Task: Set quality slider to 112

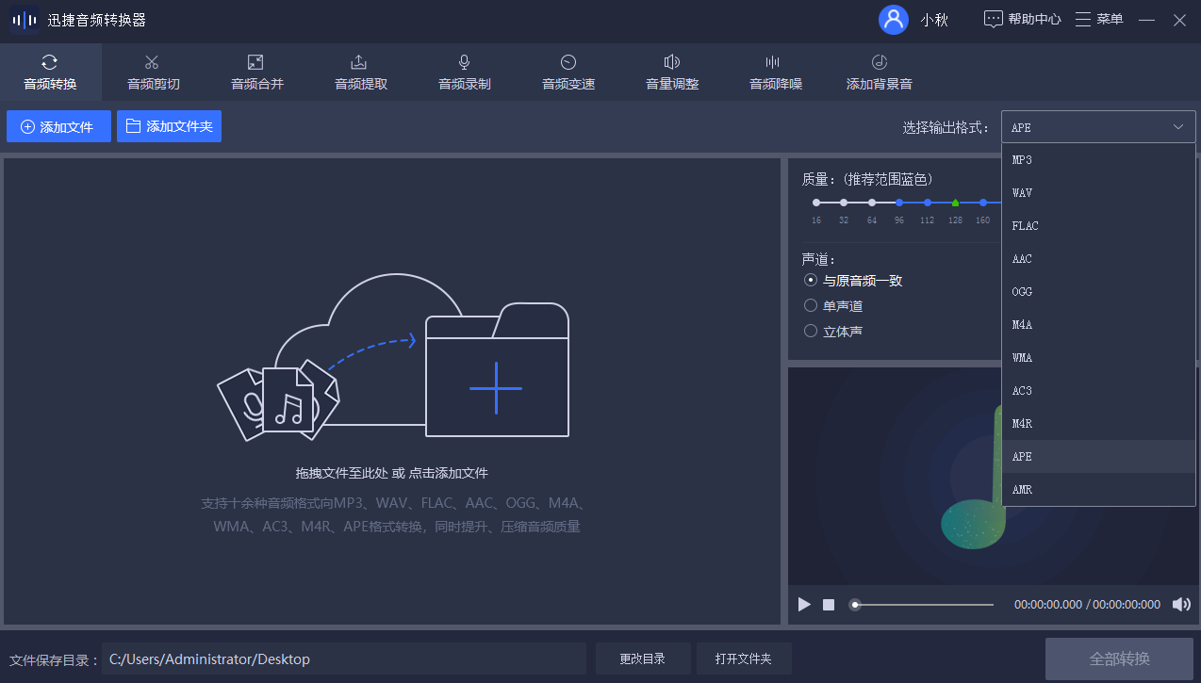Action: pyautogui.click(x=928, y=203)
